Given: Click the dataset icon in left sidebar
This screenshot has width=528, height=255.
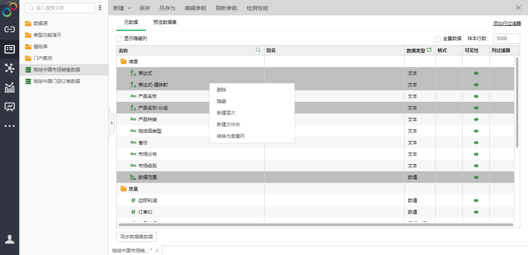Looking at the screenshot, I should 9,49.
